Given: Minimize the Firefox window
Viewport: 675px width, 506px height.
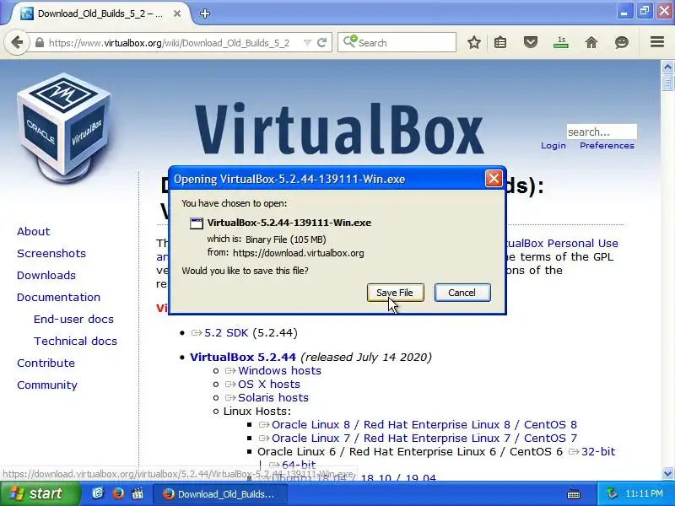Looking at the screenshot, I should tap(624, 11).
